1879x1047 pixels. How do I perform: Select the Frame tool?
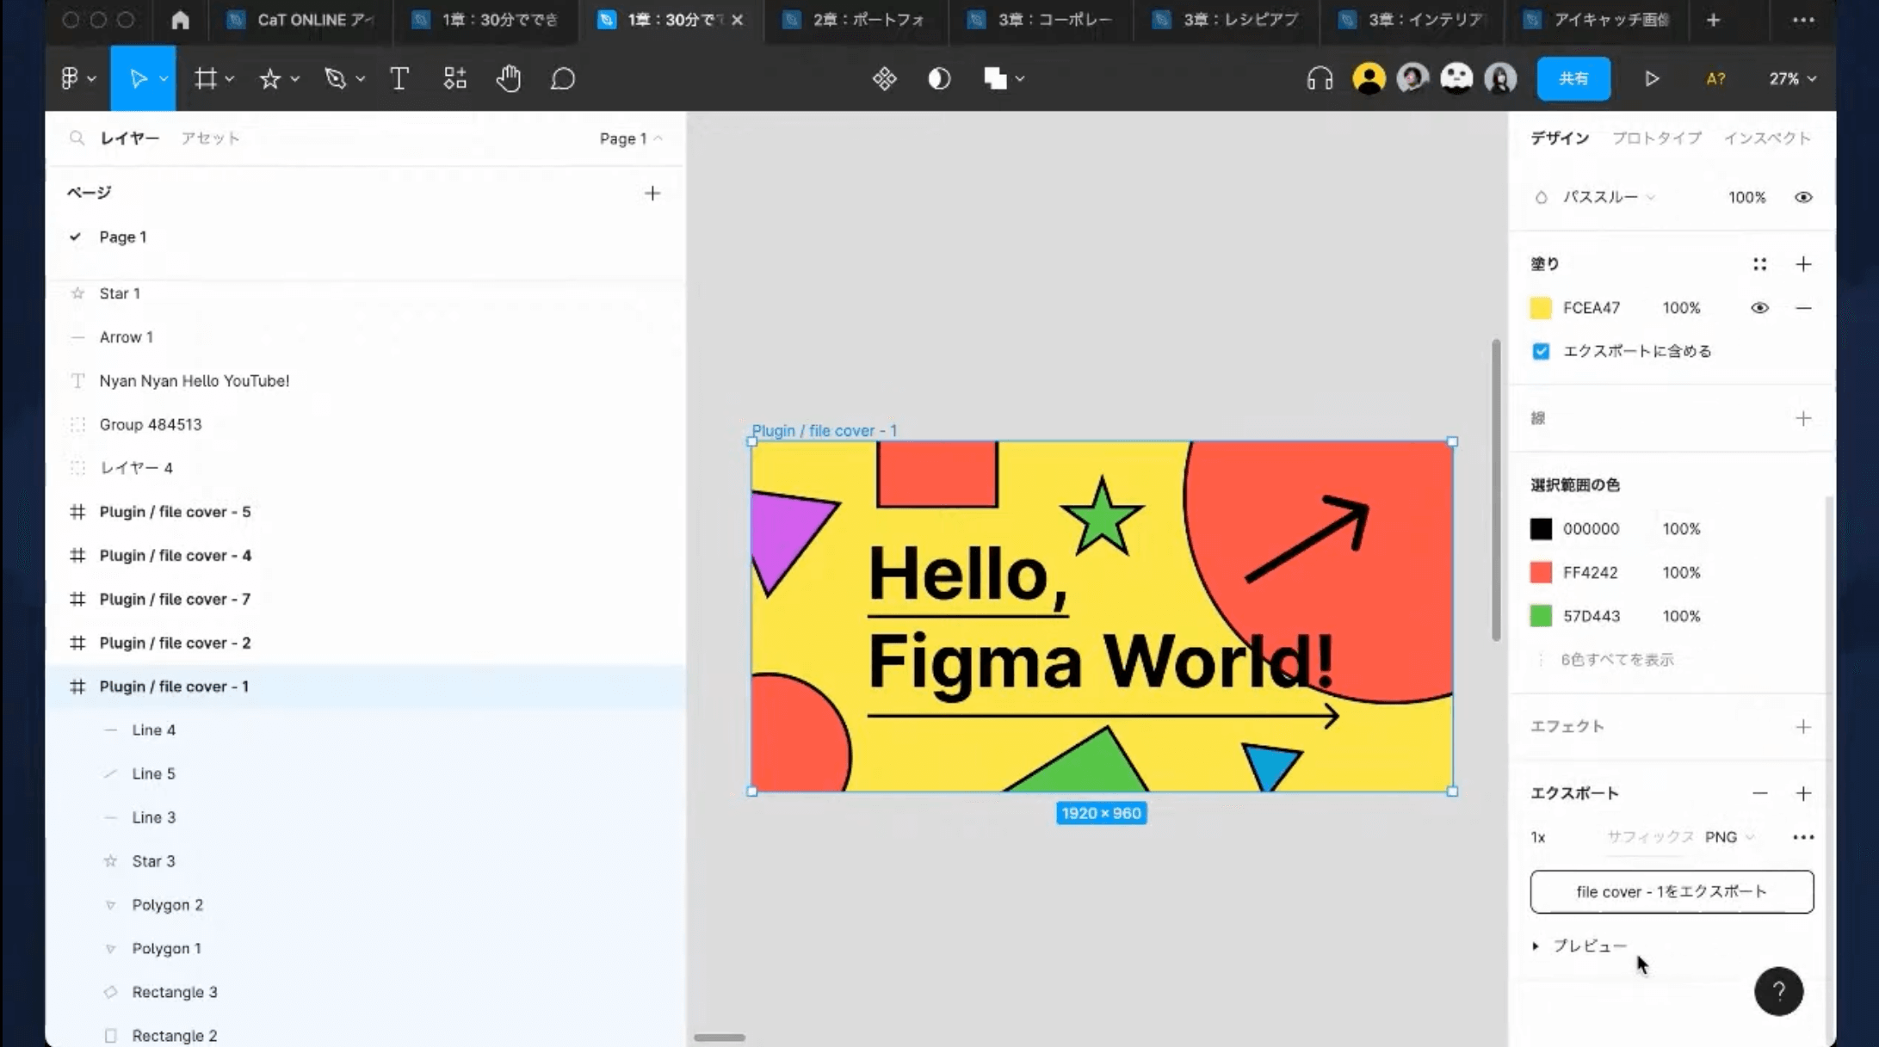point(205,78)
